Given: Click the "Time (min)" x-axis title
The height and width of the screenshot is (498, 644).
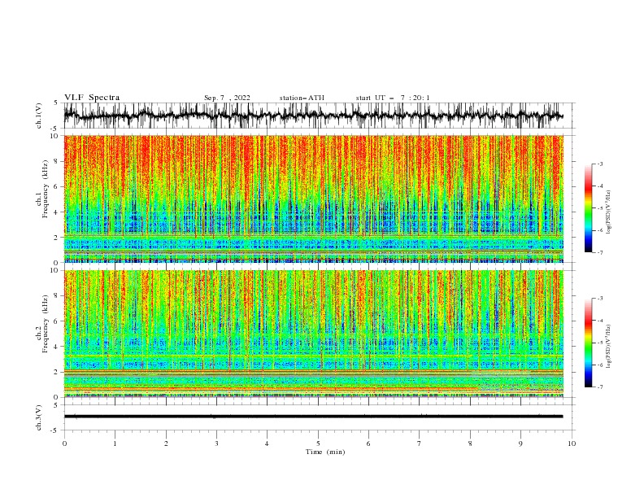Looking at the screenshot, I should [x=325, y=452].
